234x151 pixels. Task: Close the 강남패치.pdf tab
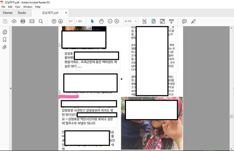(x=66, y=13)
